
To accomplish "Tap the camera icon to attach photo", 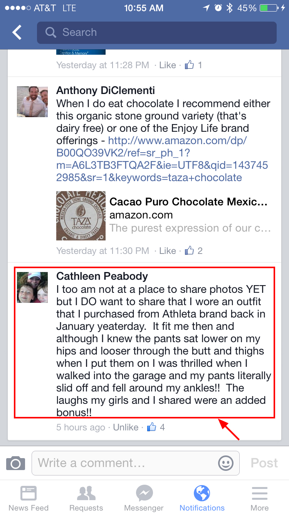I will click(15, 463).
